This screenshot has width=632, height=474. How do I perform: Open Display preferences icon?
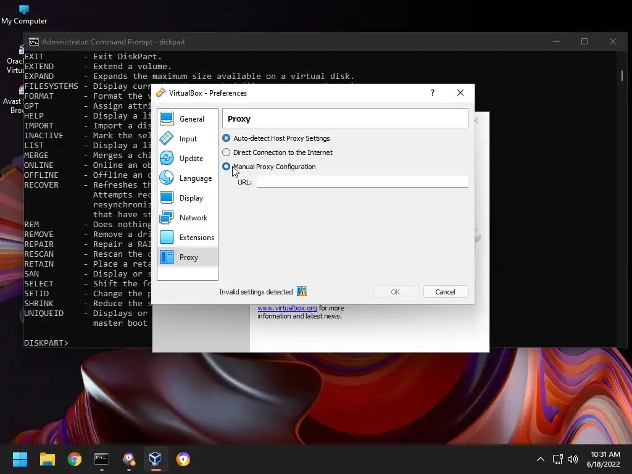point(167,197)
